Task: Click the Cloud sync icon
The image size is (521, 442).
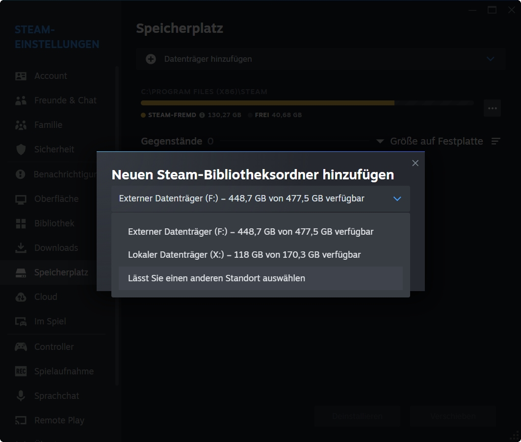Action: pos(21,297)
